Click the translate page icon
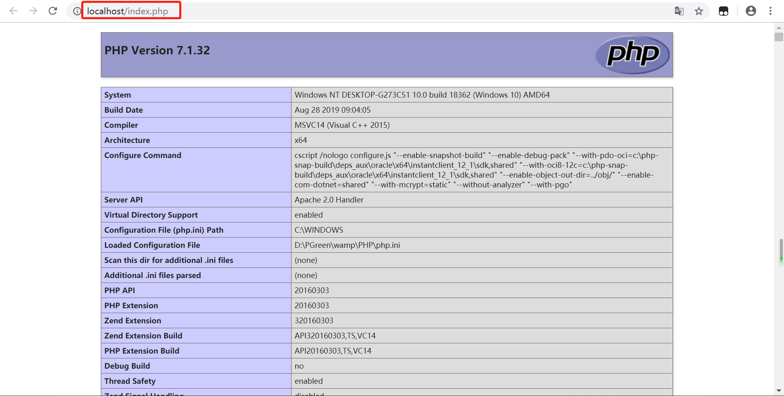 [x=679, y=11]
